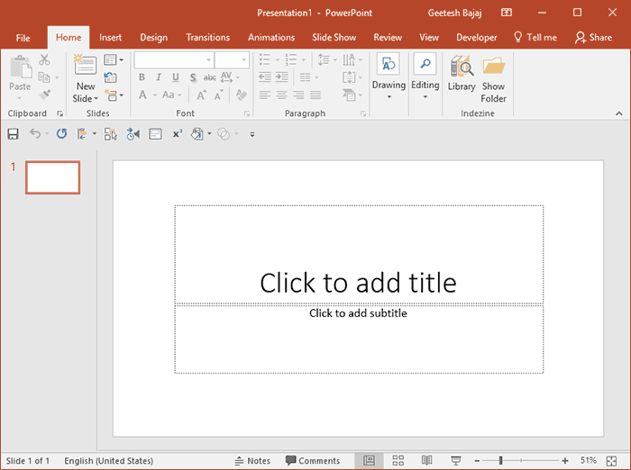This screenshot has width=631, height=470.
Task: Click the 51% zoom level
Action: (x=588, y=460)
